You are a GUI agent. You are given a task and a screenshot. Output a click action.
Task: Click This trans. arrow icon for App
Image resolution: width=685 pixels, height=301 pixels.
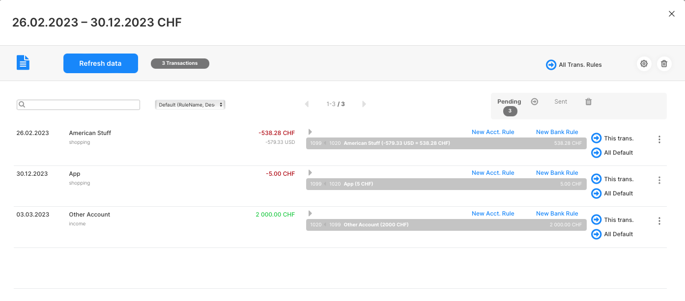(596, 179)
